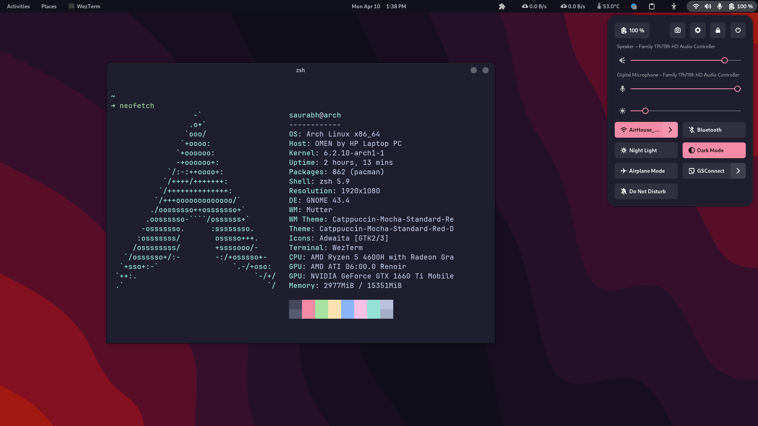Click the screenshot/camera icon in quick settings
The image size is (758, 426).
677,30
